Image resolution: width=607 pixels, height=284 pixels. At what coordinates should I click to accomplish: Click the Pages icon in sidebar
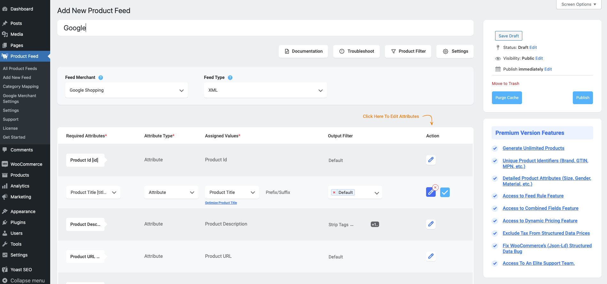coord(5,45)
